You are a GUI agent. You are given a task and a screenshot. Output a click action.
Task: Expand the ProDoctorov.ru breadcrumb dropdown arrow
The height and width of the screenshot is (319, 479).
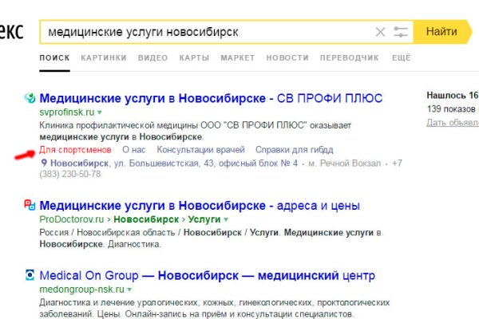click(x=226, y=219)
